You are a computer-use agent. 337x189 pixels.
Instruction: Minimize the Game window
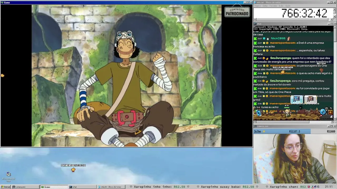245,2
